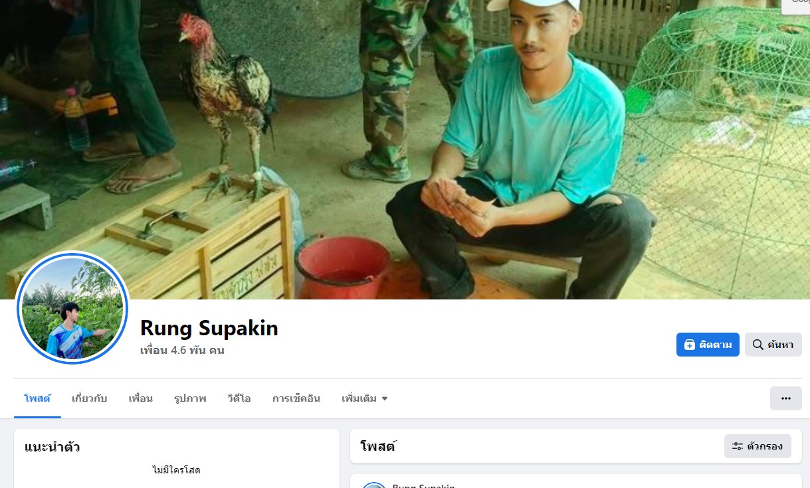Open the cover photo with the rooster

405,149
